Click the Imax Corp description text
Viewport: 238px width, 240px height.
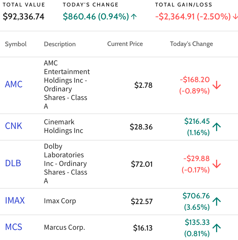click(x=60, y=201)
